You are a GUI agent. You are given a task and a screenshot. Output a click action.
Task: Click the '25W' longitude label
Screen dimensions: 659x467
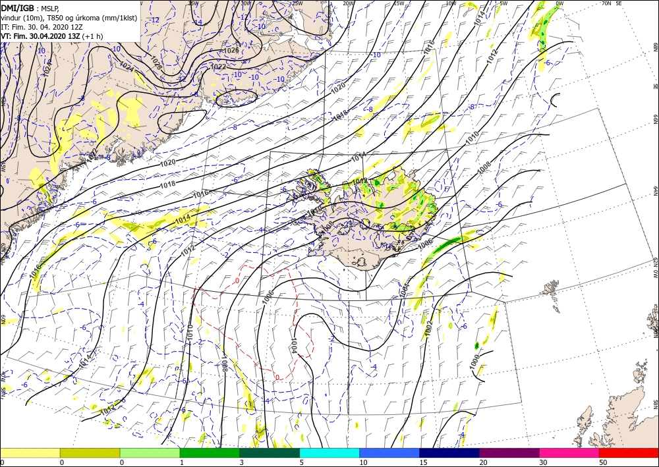coord(297,3)
